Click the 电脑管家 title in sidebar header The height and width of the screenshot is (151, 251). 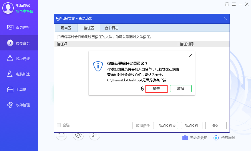[x=23, y=5]
